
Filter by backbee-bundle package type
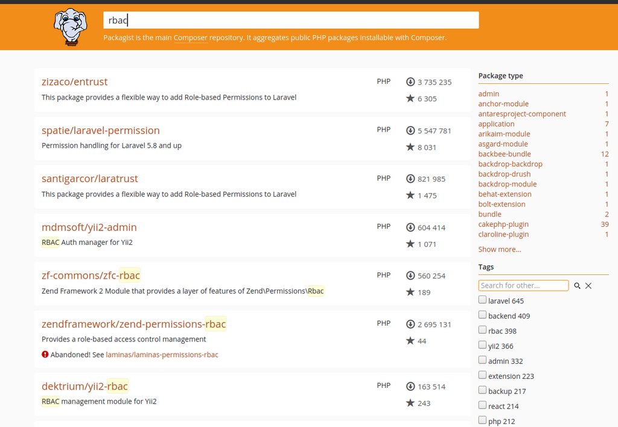505,154
